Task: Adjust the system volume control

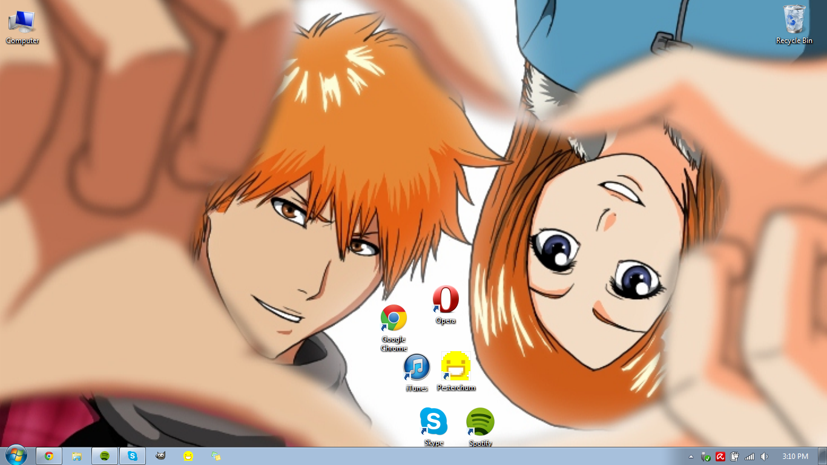Action: coord(763,457)
